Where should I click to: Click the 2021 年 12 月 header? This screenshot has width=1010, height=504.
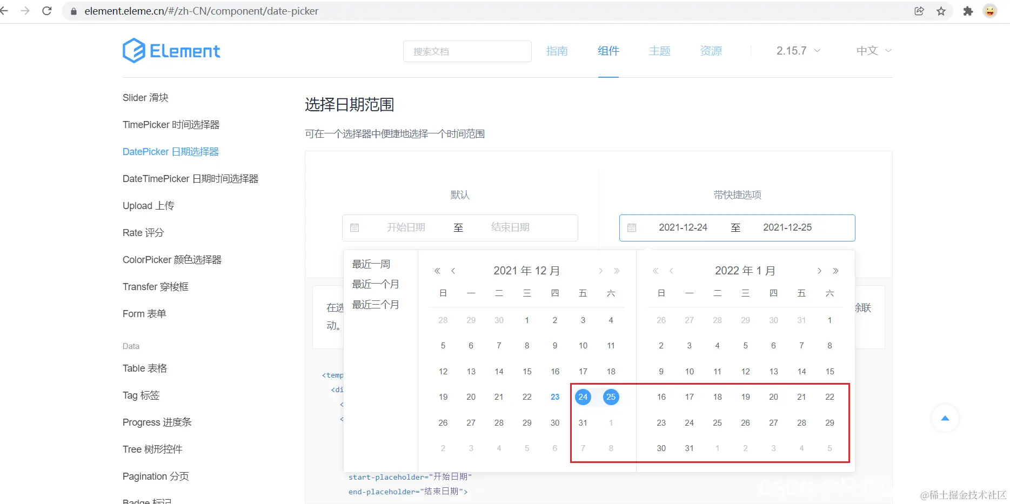527,271
